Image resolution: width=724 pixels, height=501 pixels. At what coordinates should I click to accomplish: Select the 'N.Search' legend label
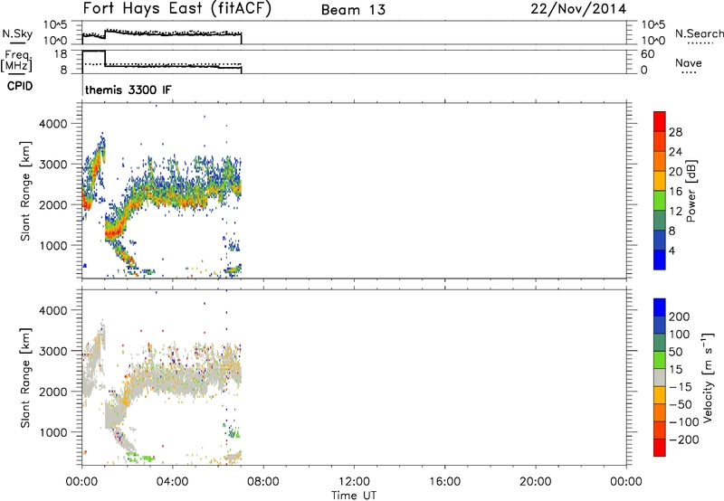[x=699, y=33]
